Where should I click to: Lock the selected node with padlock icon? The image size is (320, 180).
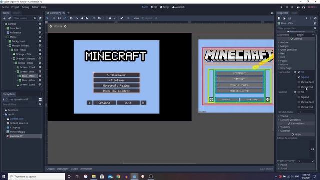(x=110, y=18)
